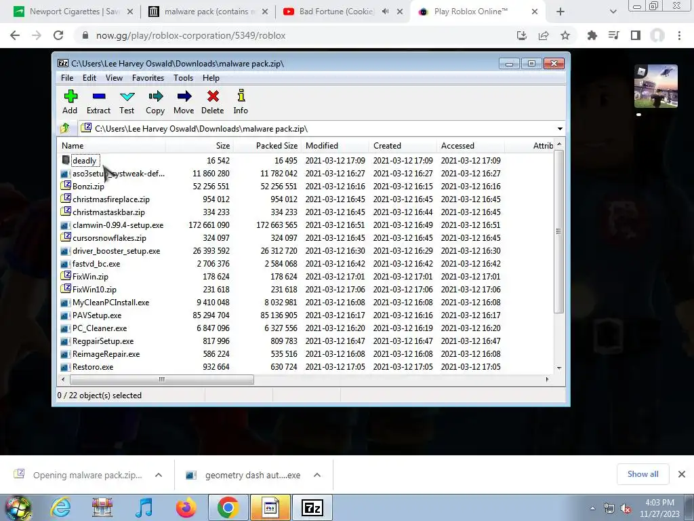Sort by the Name column header

point(112,146)
